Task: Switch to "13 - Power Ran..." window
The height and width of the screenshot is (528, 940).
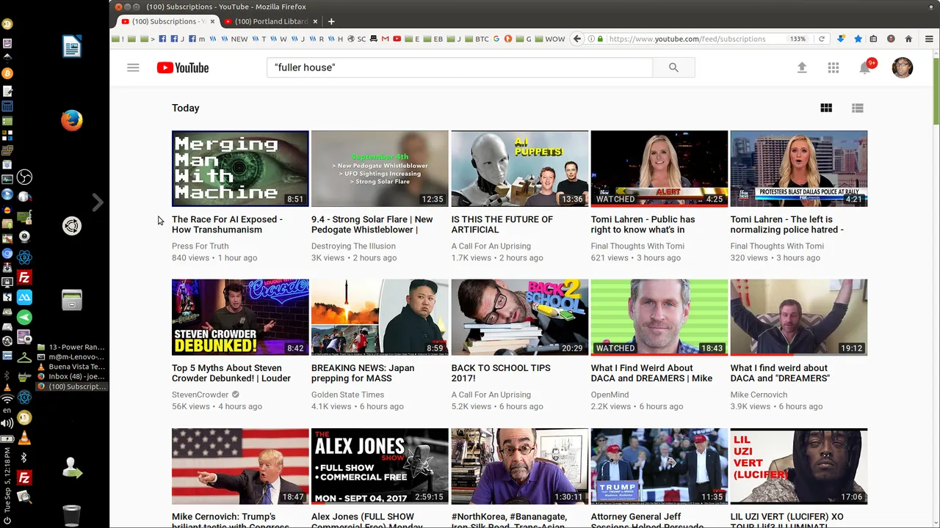Action: [71, 347]
